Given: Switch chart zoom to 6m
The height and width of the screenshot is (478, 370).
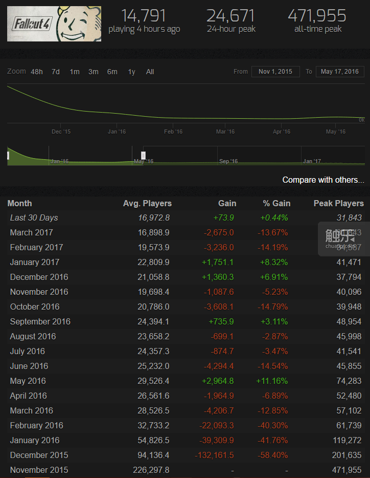Looking at the screenshot, I should point(112,72).
